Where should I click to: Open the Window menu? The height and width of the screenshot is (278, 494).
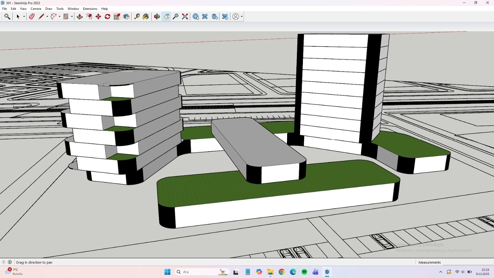click(73, 9)
